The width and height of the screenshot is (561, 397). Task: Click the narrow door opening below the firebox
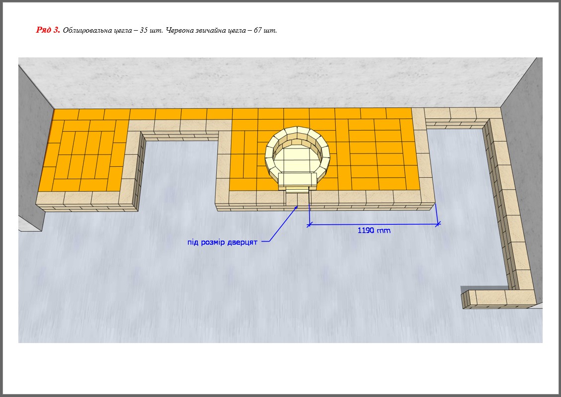click(297, 198)
